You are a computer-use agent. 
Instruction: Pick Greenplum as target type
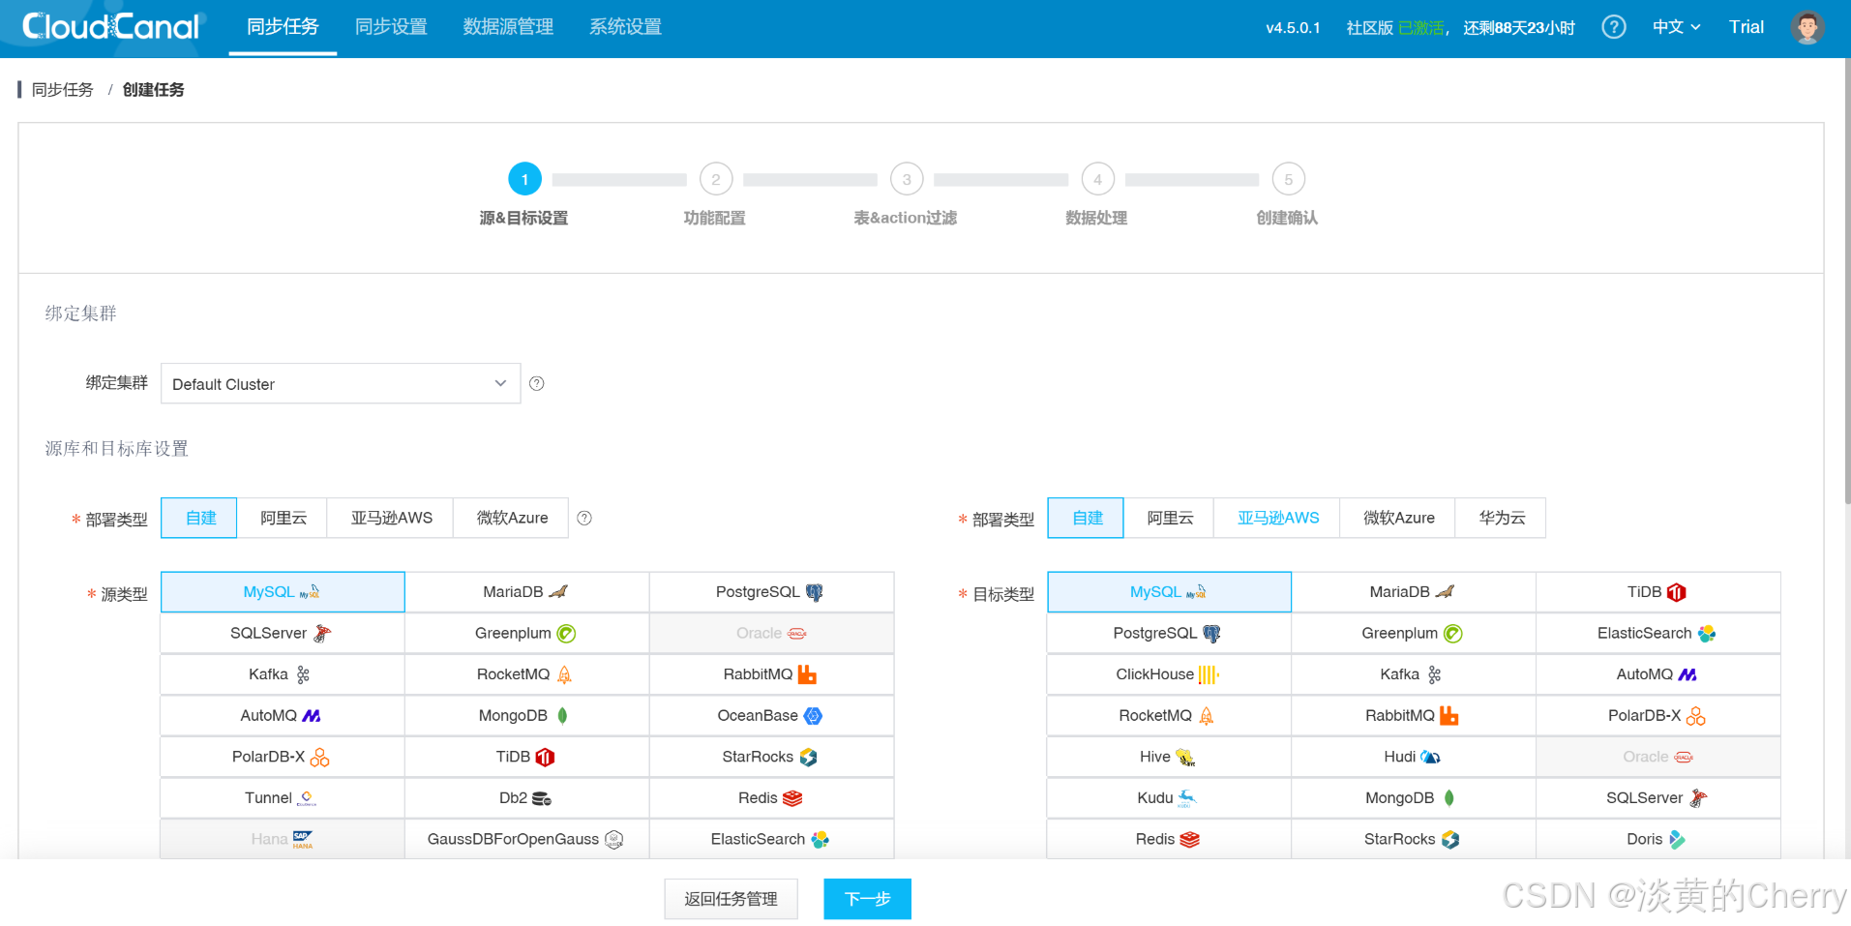(1414, 634)
